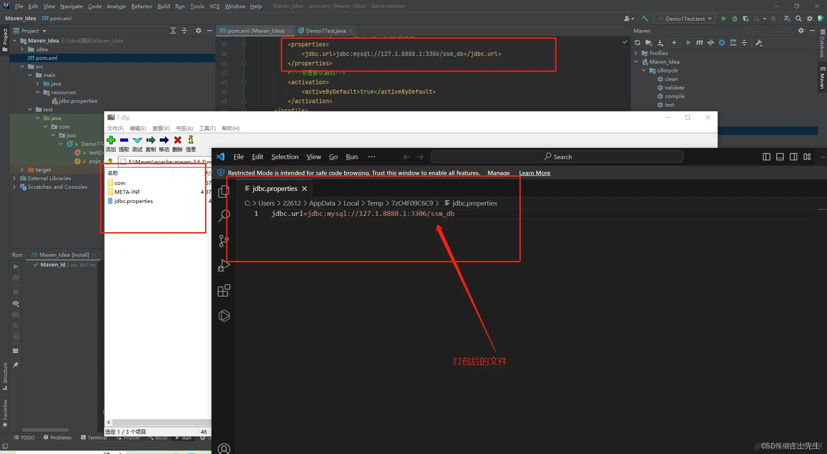
Task: Toggle the Favorites tool window side tab
Action: coord(5,413)
